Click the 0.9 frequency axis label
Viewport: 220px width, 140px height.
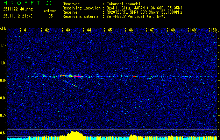click(3, 80)
